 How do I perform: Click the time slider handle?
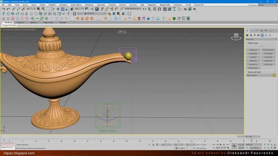coord(249,136)
